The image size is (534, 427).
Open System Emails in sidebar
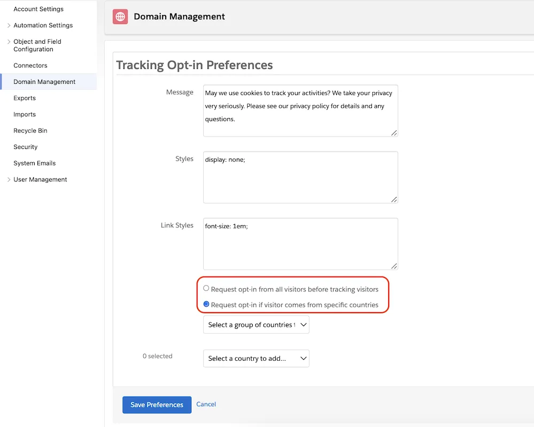[x=34, y=163]
